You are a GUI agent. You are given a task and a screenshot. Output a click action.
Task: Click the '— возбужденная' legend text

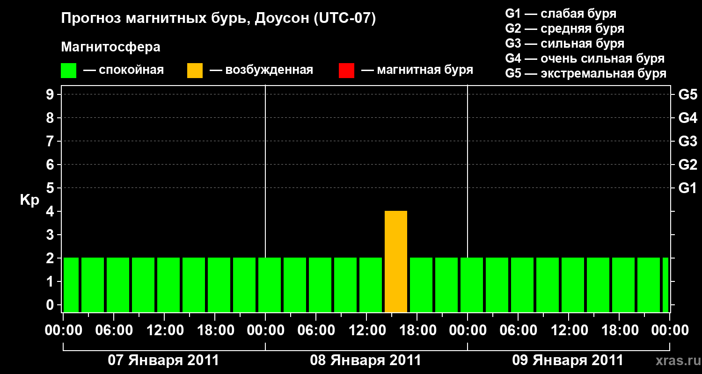click(x=261, y=70)
